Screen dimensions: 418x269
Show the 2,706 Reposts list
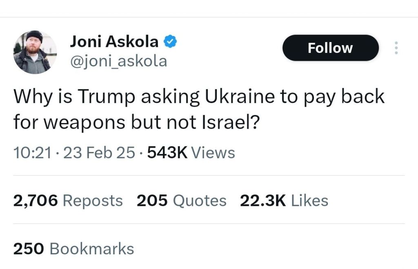pyautogui.click(x=68, y=201)
